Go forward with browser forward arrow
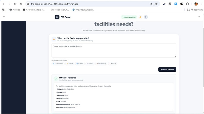The height and width of the screenshot is (114, 204). point(10,4)
